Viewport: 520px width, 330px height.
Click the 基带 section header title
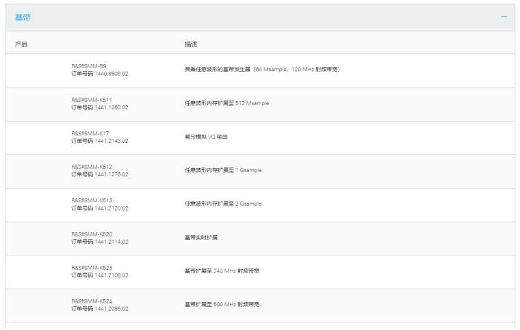[22, 17]
